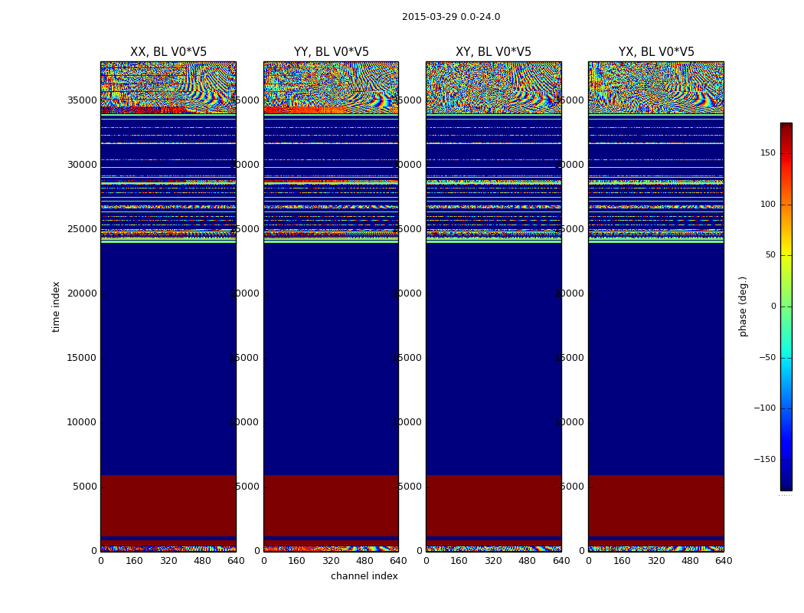Select the "phase (deg.)" colorbar label

pyautogui.click(x=743, y=306)
